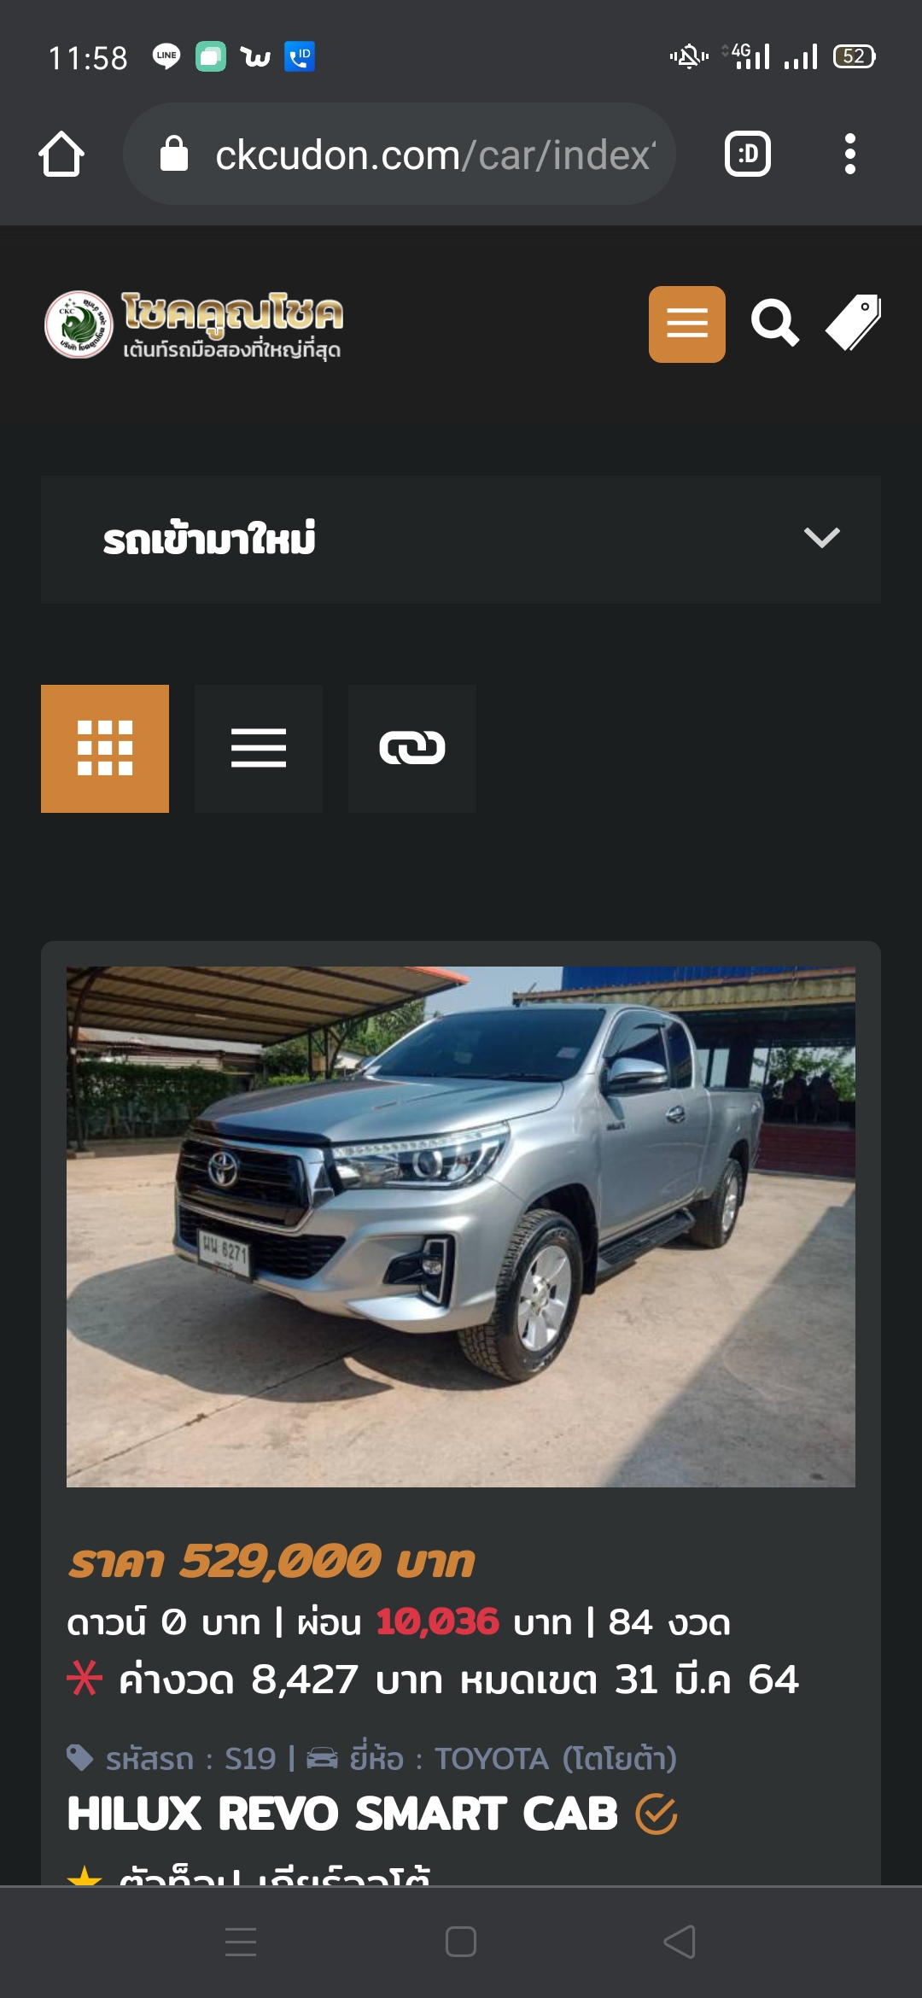Screen dimensions: 922x1998
Task: Expand the รถเข้ามาใหม่ dropdown
Action: (x=461, y=540)
